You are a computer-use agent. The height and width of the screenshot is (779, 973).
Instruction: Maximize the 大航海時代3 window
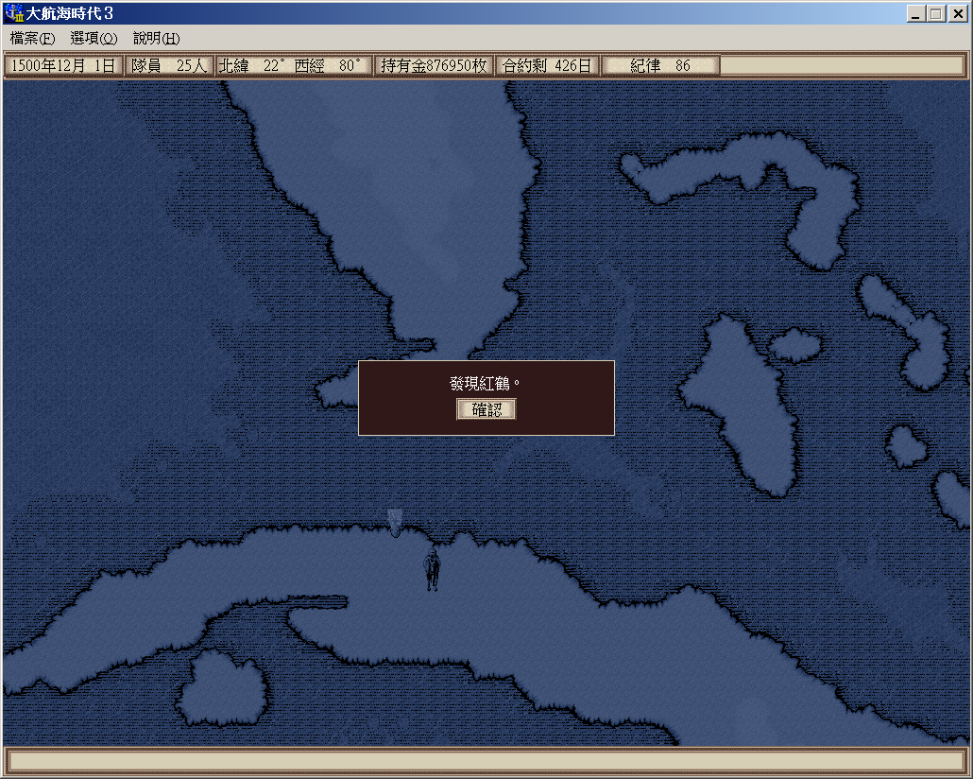[x=935, y=14]
